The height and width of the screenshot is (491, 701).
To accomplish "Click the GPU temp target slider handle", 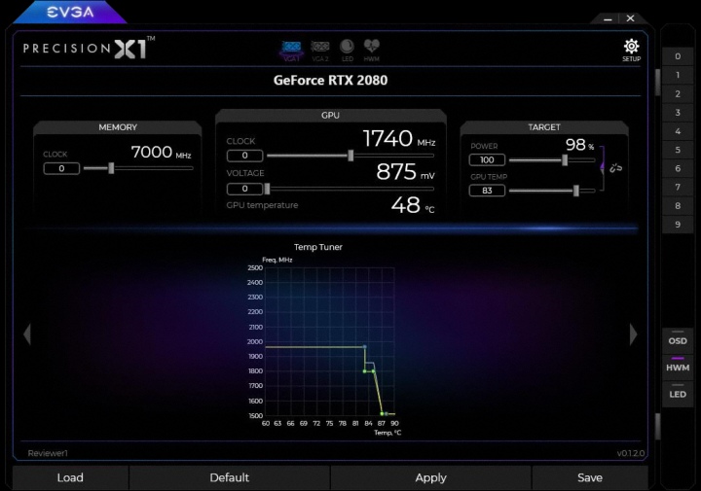I will [x=576, y=191].
